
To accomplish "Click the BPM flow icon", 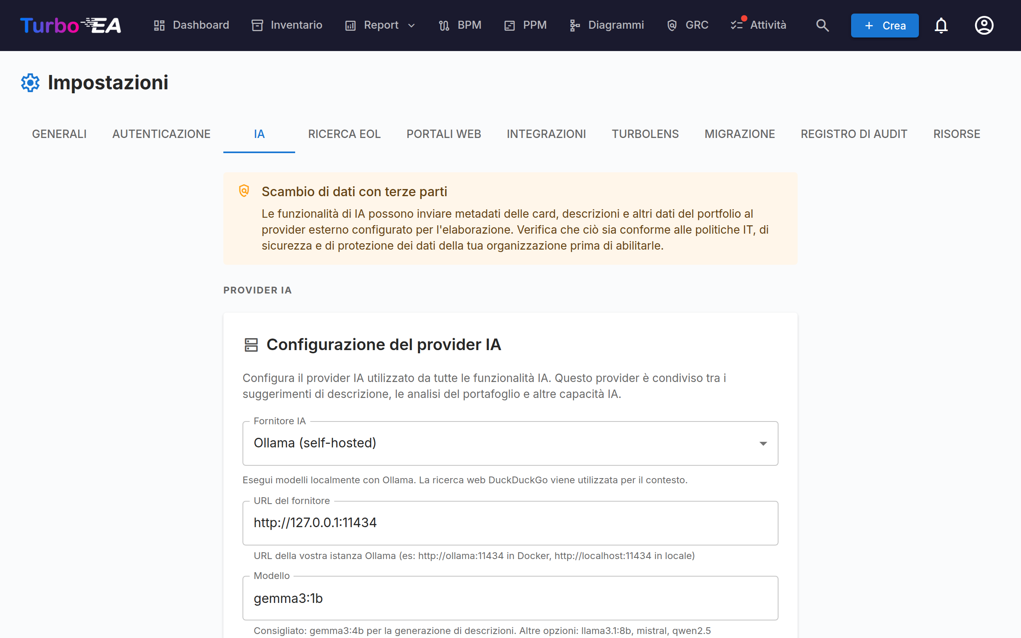I will coord(444,25).
